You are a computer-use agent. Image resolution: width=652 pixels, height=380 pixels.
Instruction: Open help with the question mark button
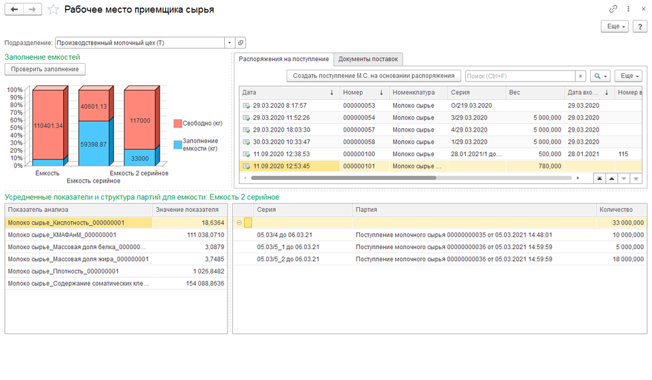coord(640,26)
